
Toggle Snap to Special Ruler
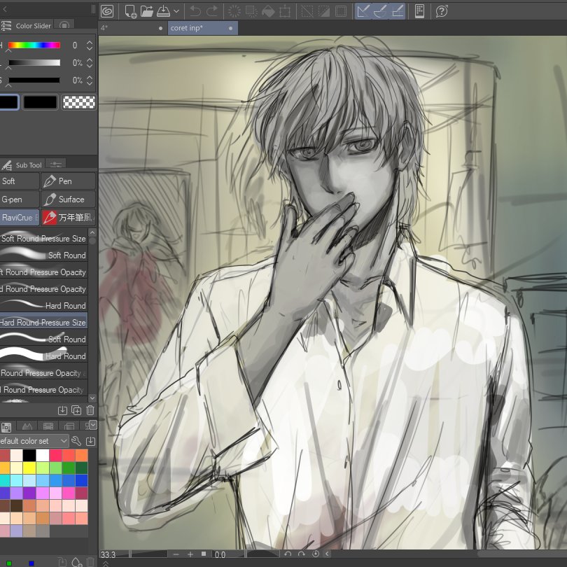(x=380, y=11)
